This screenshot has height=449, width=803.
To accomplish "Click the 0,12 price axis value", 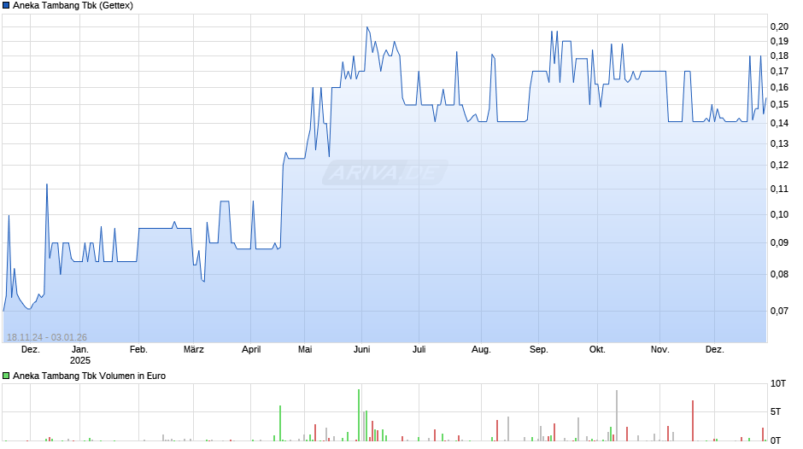I will click(x=779, y=165).
